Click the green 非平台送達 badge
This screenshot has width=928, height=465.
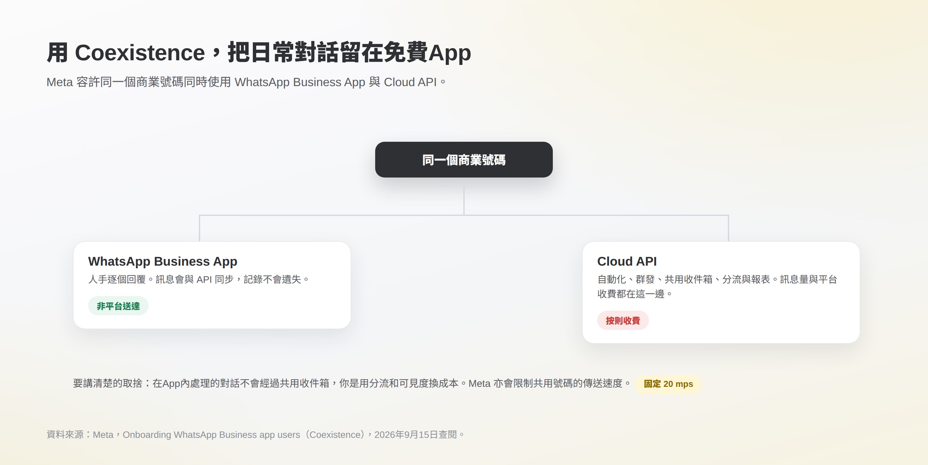(x=118, y=306)
